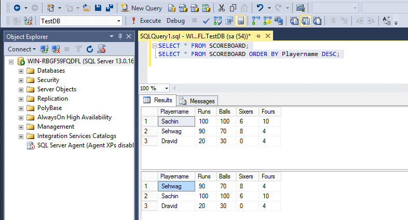This screenshot has height=220, width=408.
Task: Click the Object Explorer filter funnel icon
Action: click(x=79, y=49)
